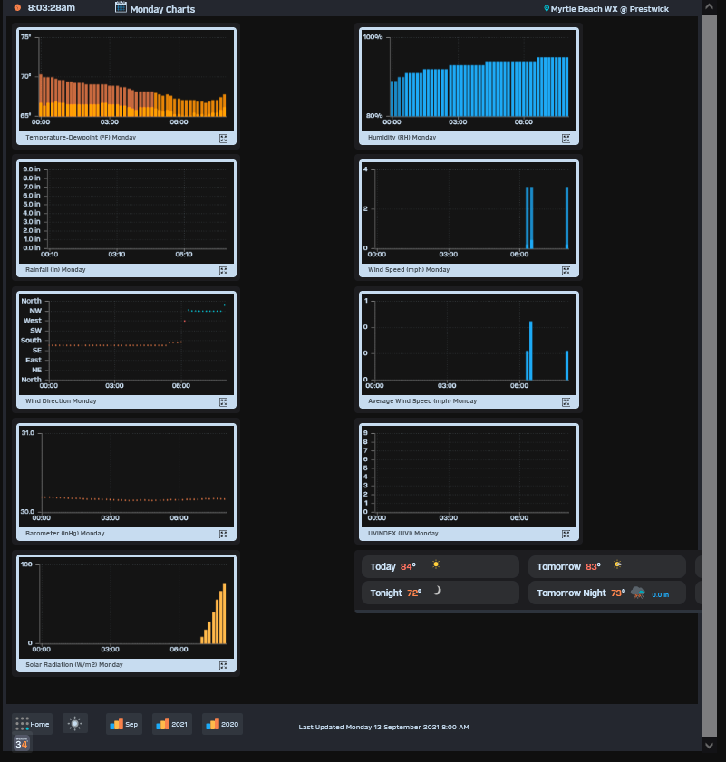Open the Tomorrow Night 73° forecast card
This screenshot has width=726, height=762.
tap(607, 593)
